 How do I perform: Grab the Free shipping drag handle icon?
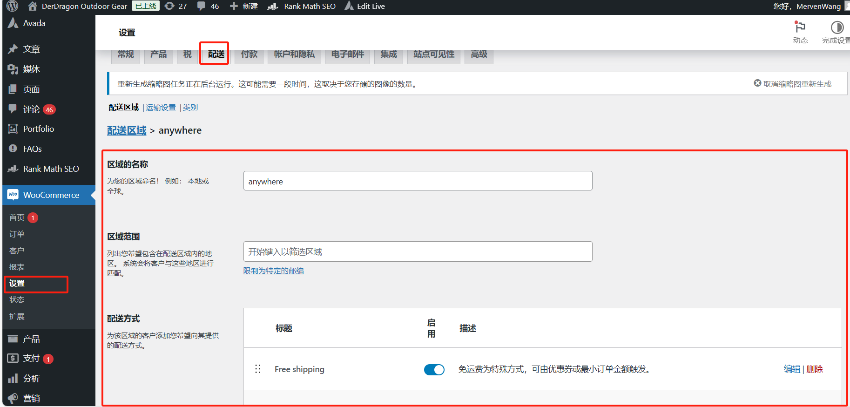point(258,369)
